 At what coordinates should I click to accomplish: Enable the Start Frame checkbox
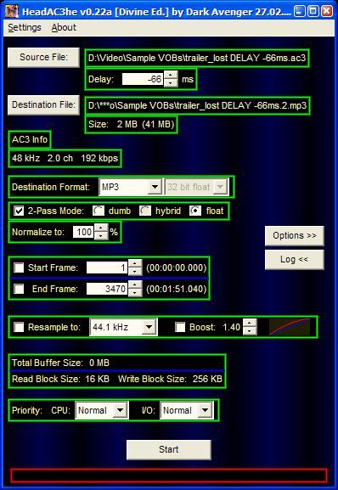19,268
